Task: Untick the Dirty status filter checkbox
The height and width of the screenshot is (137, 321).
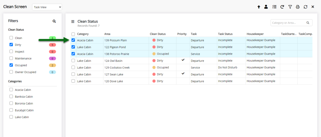Action: [x=11, y=45]
